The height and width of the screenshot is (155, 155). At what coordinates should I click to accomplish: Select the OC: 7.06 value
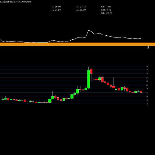tap(106, 7)
